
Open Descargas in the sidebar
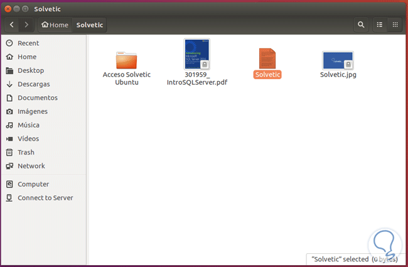tap(44, 84)
